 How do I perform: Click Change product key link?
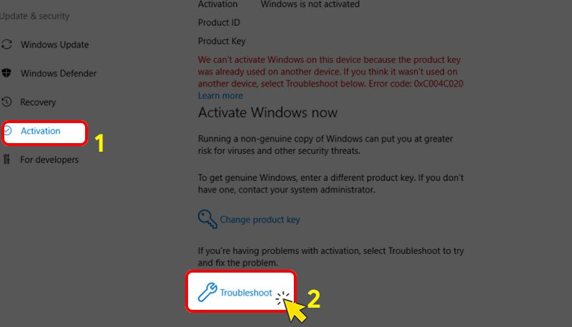(260, 220)
